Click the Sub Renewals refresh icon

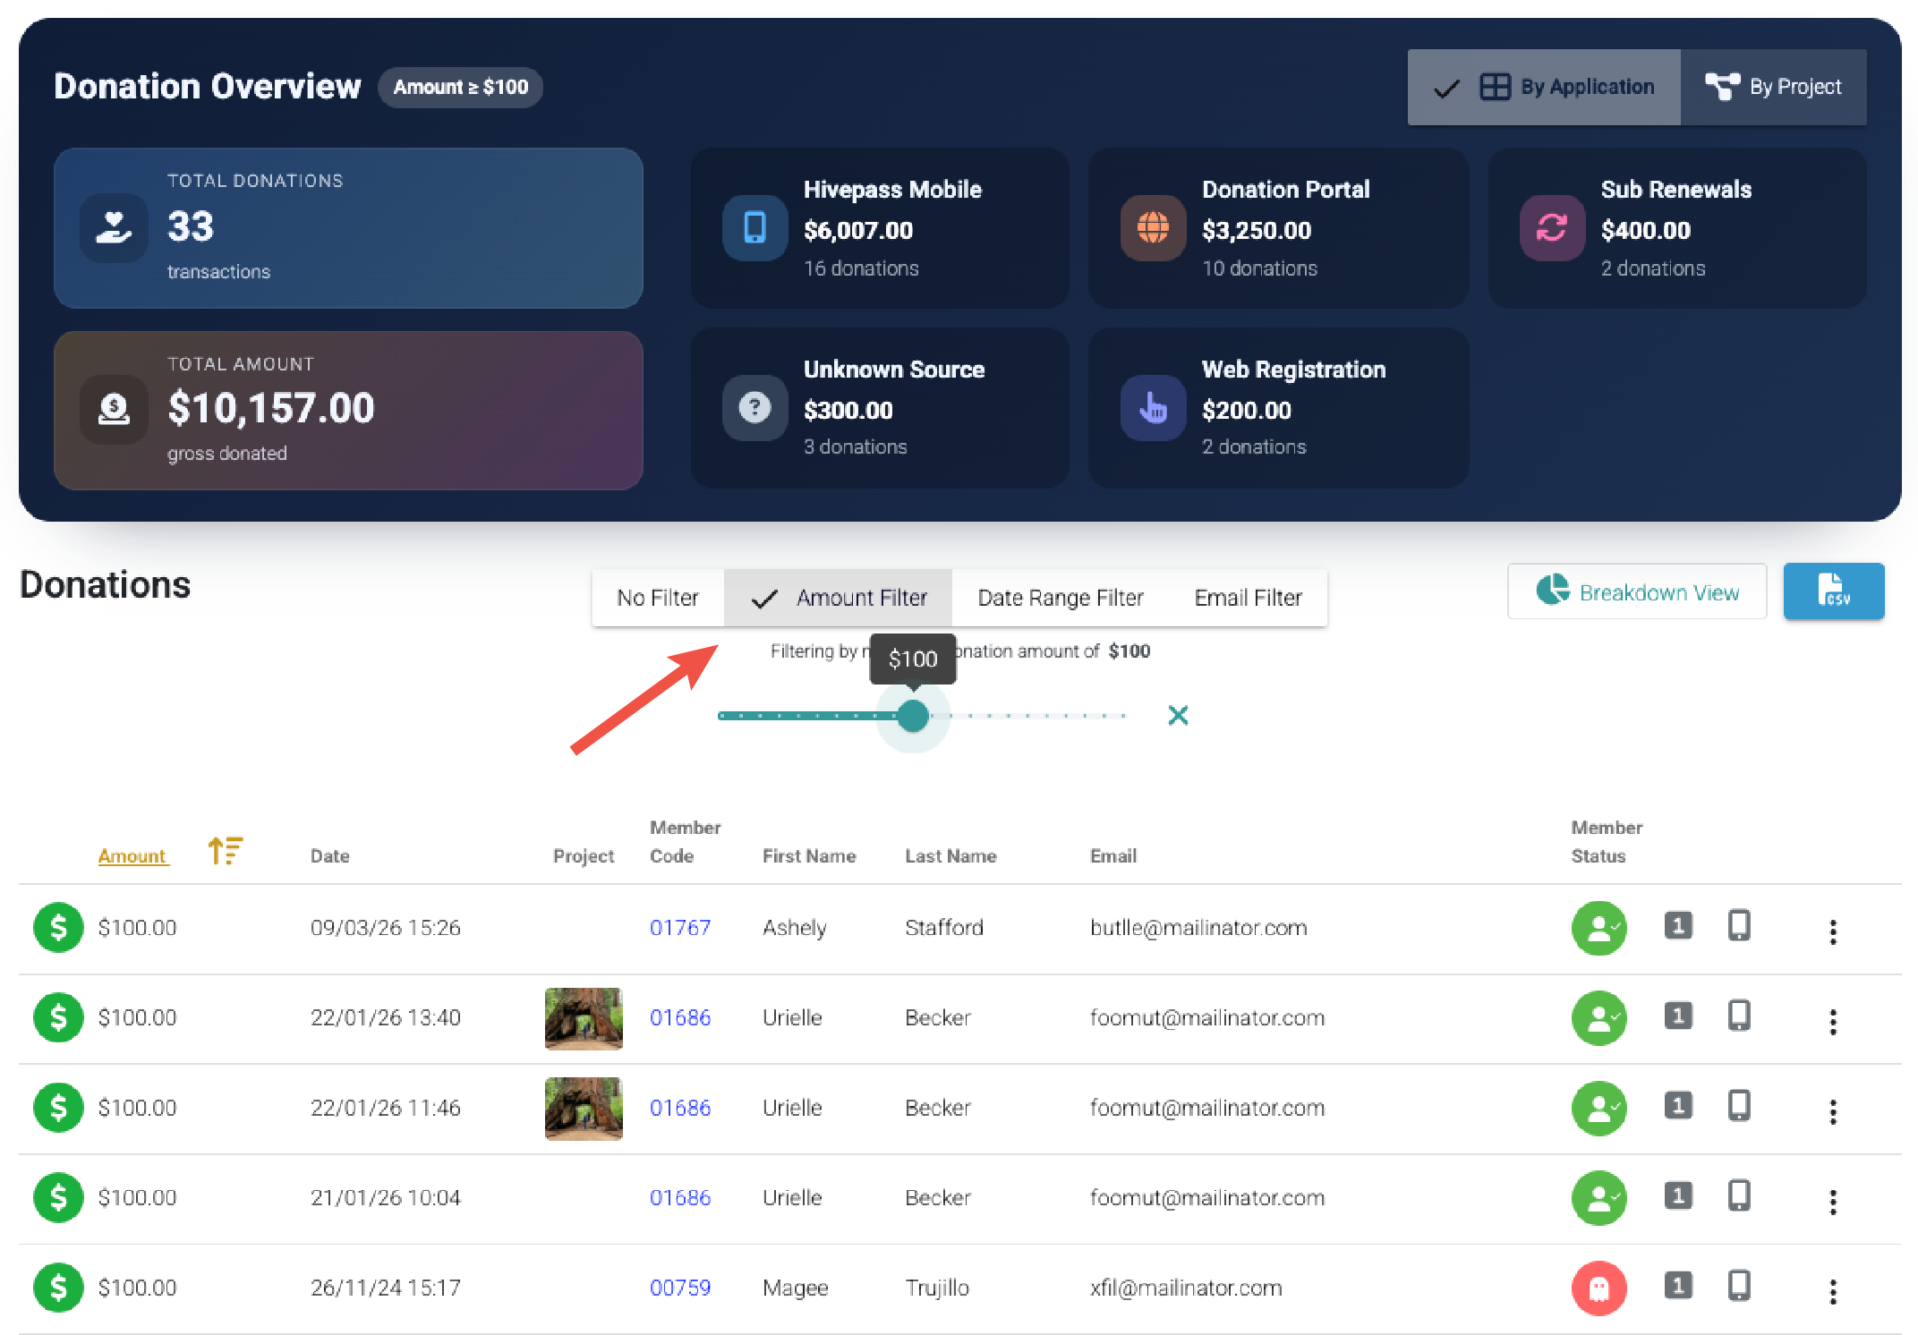tap(1551, 228)
